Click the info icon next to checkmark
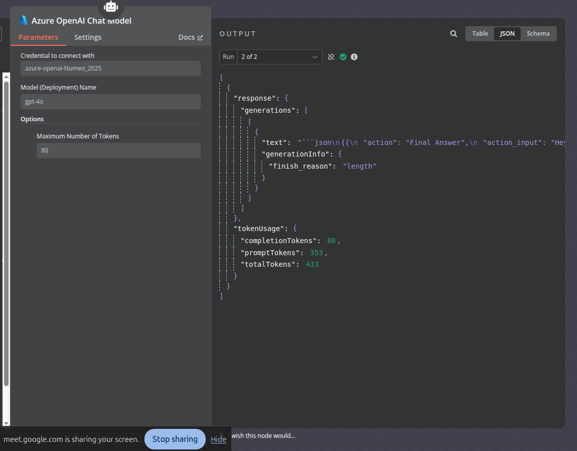This screenshot has height=451, width=577. pos(354,57)
